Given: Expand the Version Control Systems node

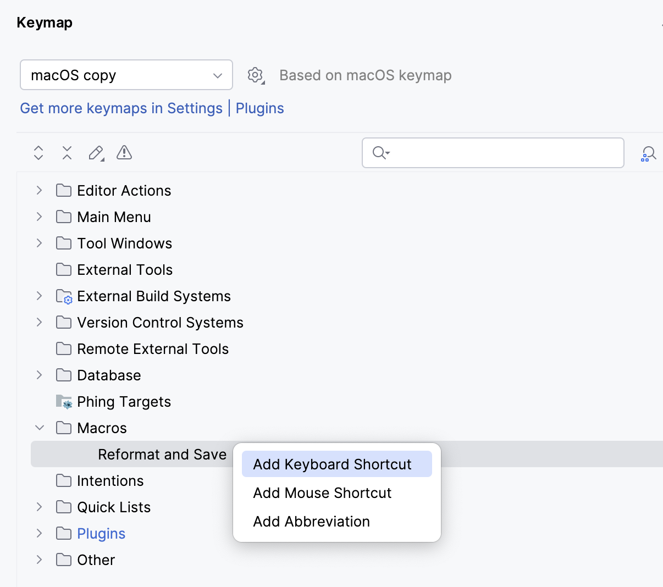Looking at the screenshot, I should [38, 322].
